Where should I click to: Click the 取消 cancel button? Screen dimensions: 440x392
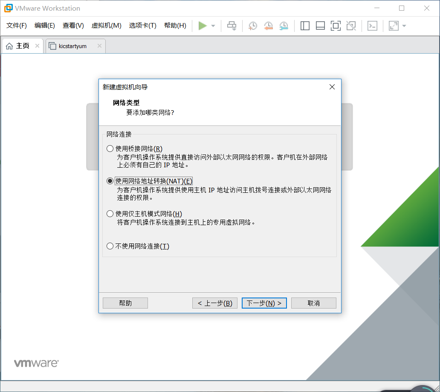pos(313,303)
